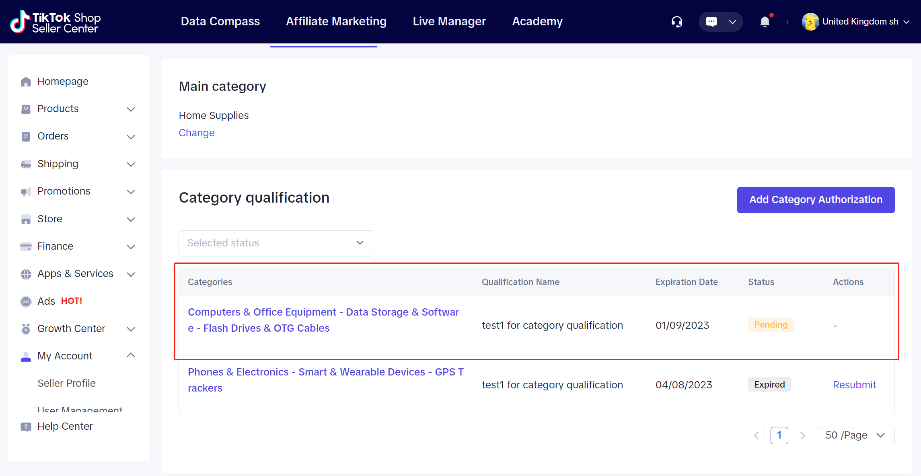The height and width of the screenshot is (476, 921).
Task: Go to next page arrow
Action: coord(802,436)
